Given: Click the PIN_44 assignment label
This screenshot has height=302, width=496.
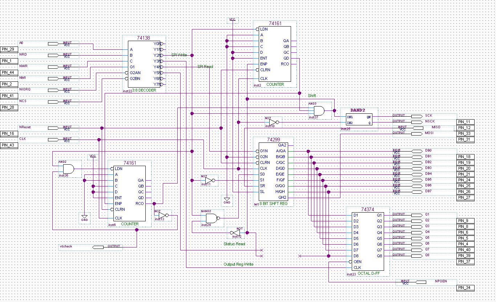Looking at the screenshot, I should coord(9,72).
